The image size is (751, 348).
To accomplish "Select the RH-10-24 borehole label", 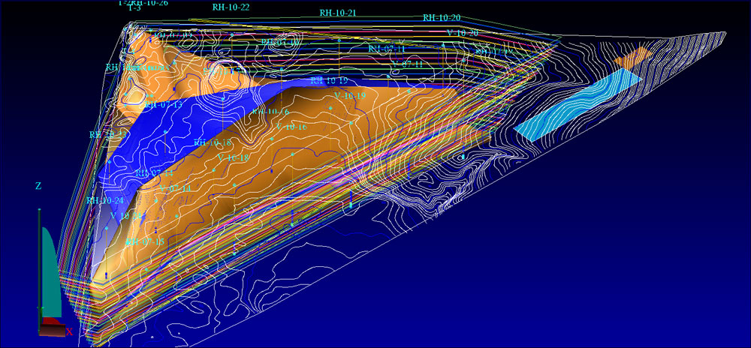I will [x=104, y=201].
